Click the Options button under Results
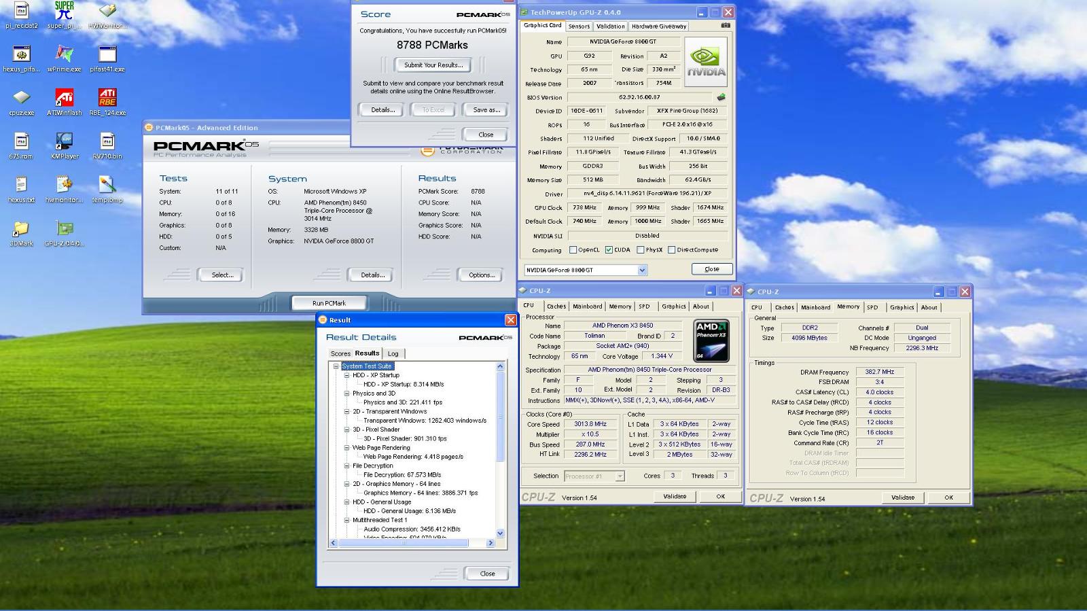 (x=482, y=275)
